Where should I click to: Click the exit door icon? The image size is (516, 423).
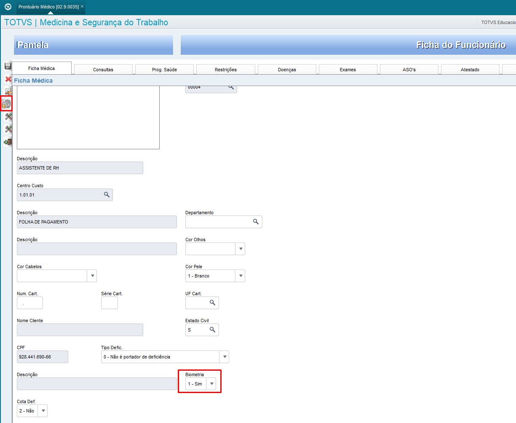pyautogui.click(x=8, y=142)
